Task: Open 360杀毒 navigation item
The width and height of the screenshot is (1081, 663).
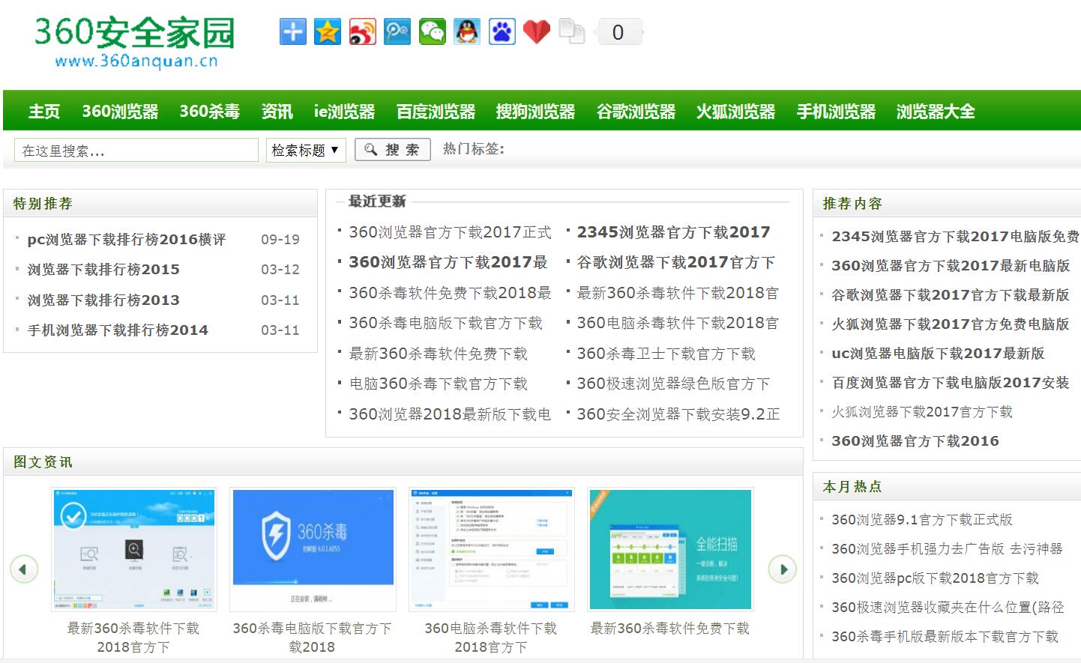Action: point(210,112)
